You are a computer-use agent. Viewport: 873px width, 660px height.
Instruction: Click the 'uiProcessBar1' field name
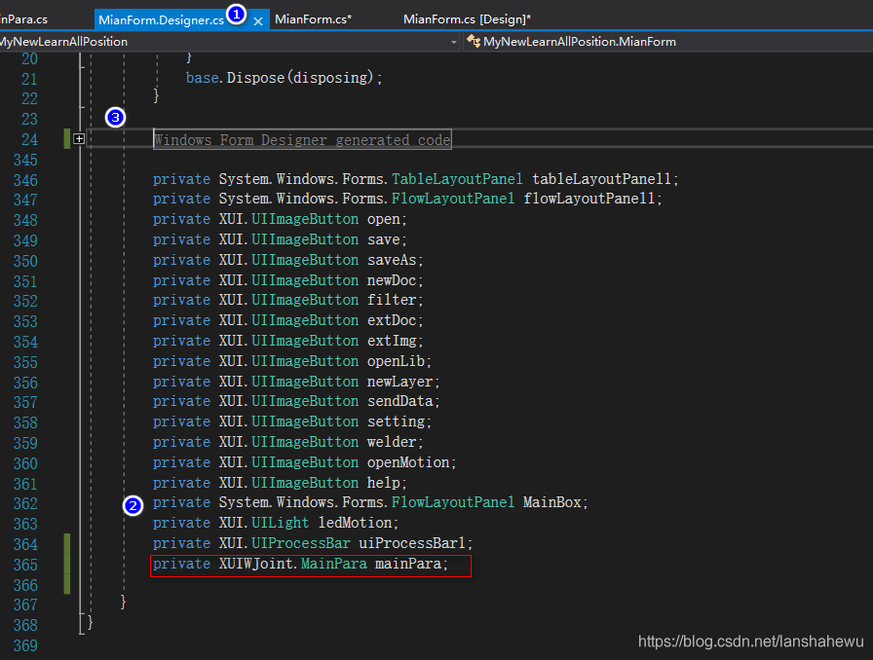(x=412, y=543)
